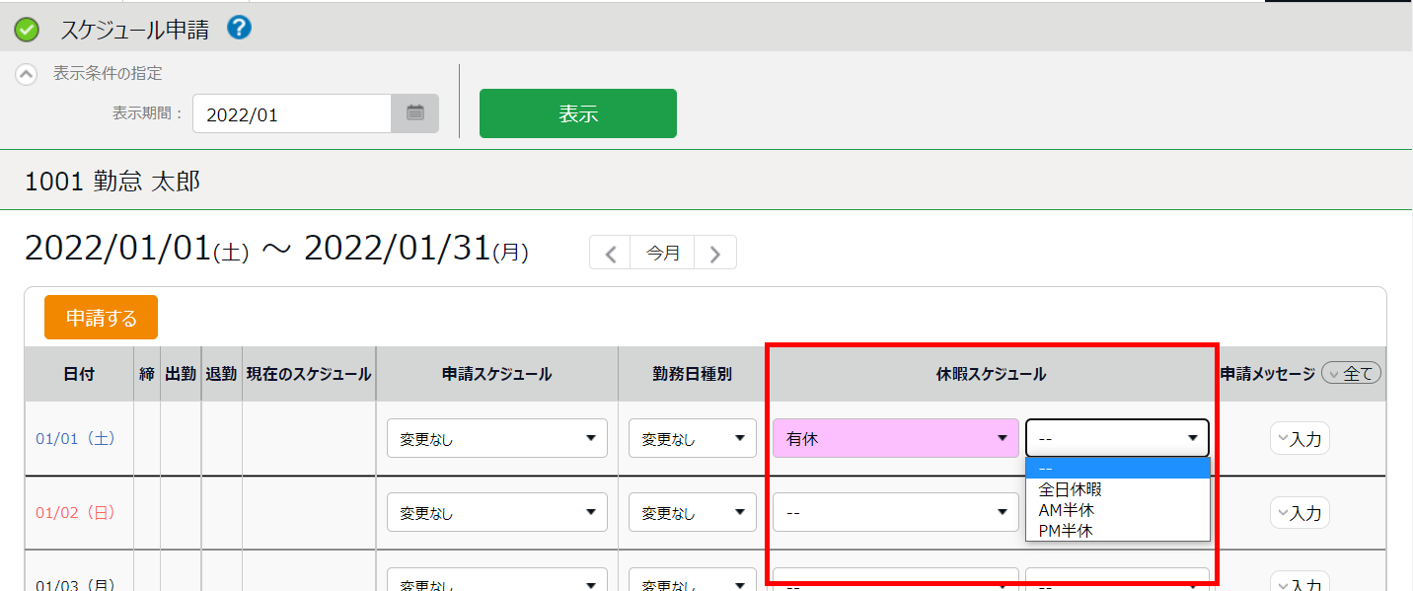Collapse the 表示条件の指定 section
This screenshot has width=1413, height=591.
coord(27,74)
